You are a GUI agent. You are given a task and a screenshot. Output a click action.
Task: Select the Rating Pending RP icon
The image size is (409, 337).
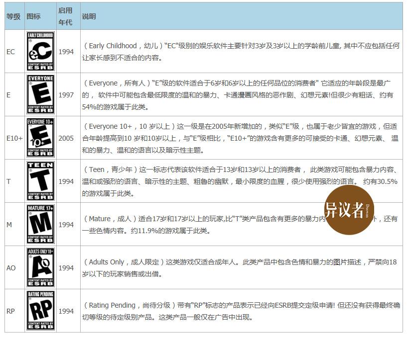click(40, 311)
